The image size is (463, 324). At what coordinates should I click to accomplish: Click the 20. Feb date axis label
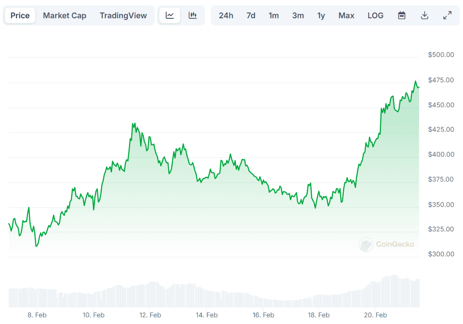(x=375, y=315)
